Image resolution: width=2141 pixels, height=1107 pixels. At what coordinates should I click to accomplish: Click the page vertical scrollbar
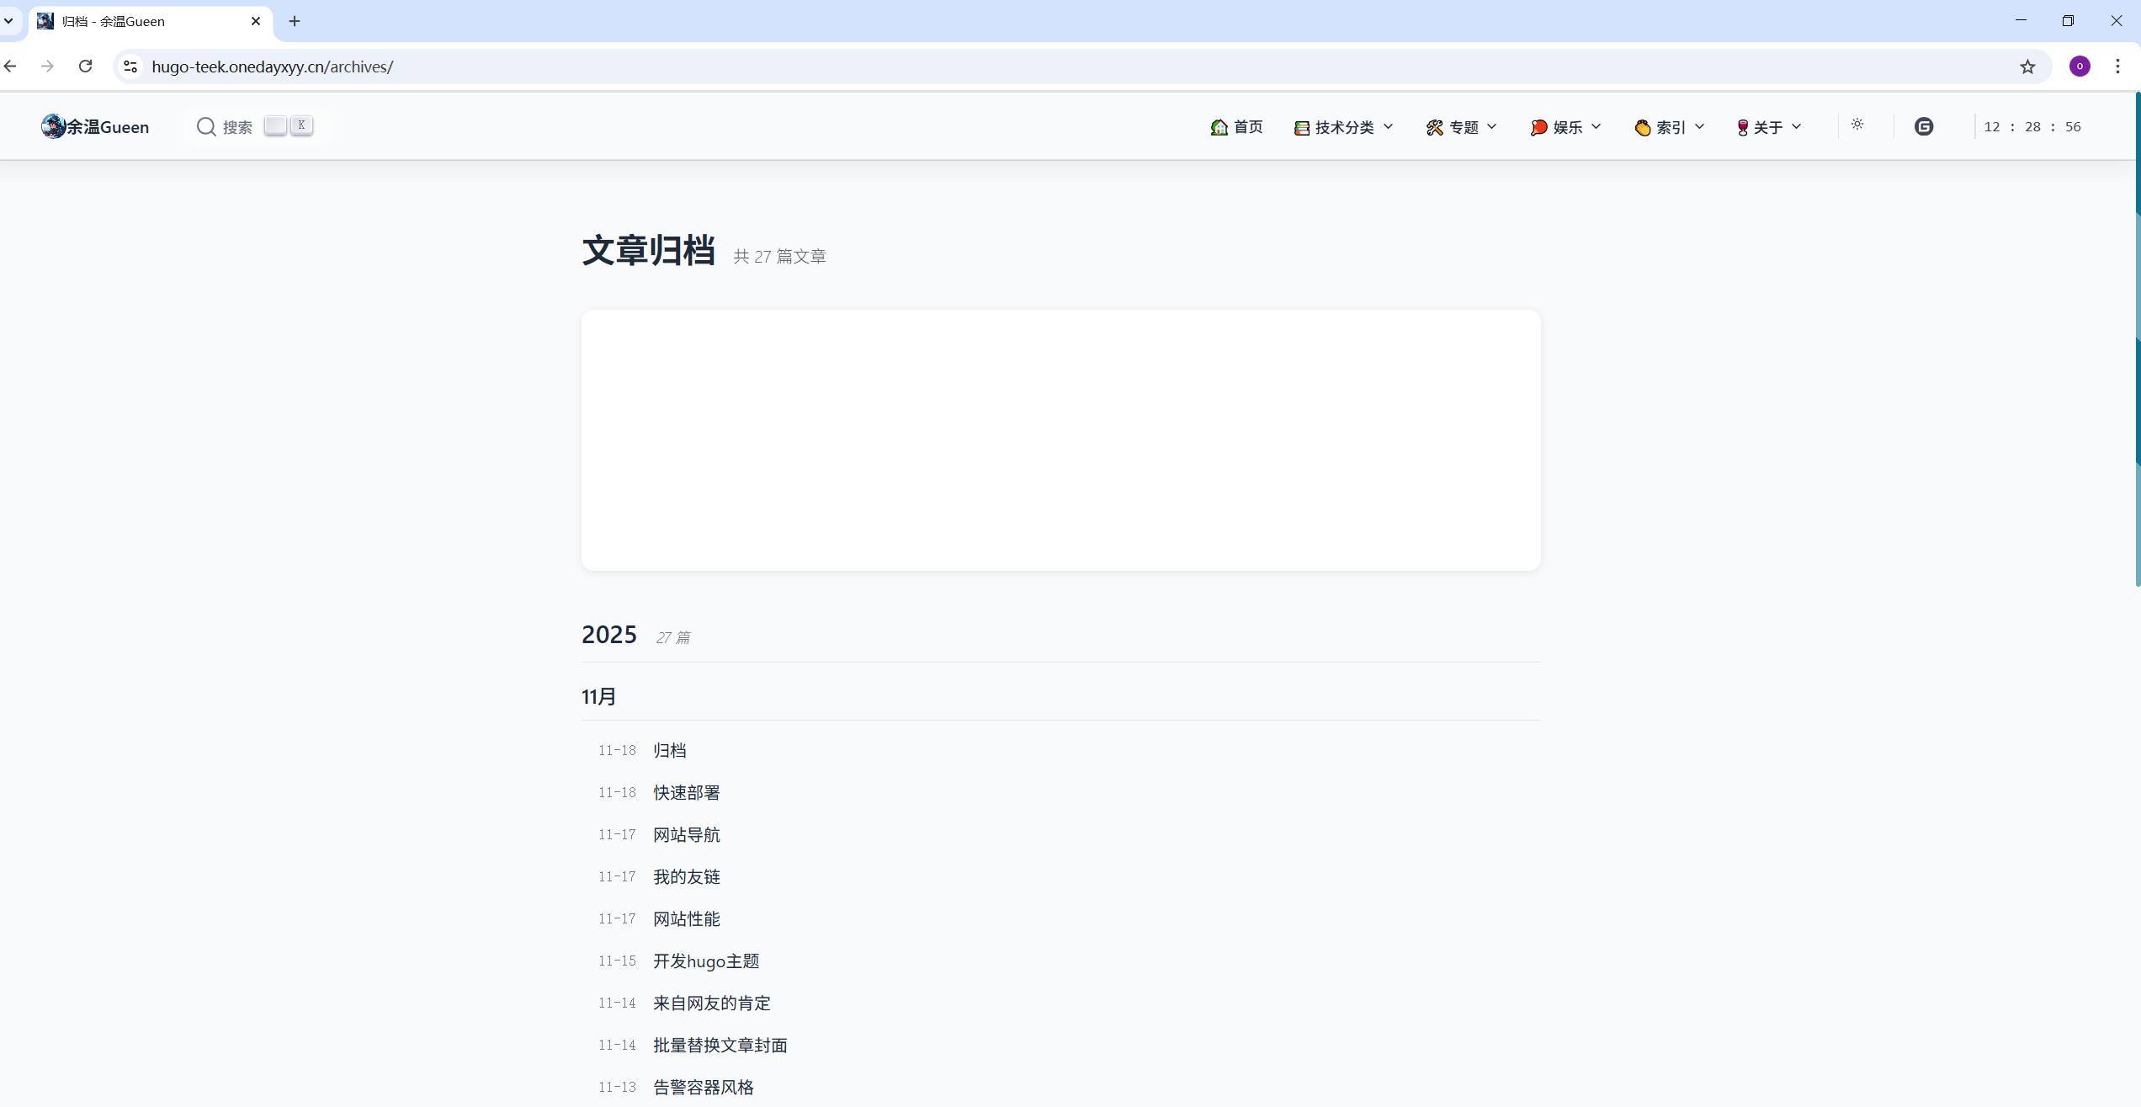click(x=2137, y=337)
